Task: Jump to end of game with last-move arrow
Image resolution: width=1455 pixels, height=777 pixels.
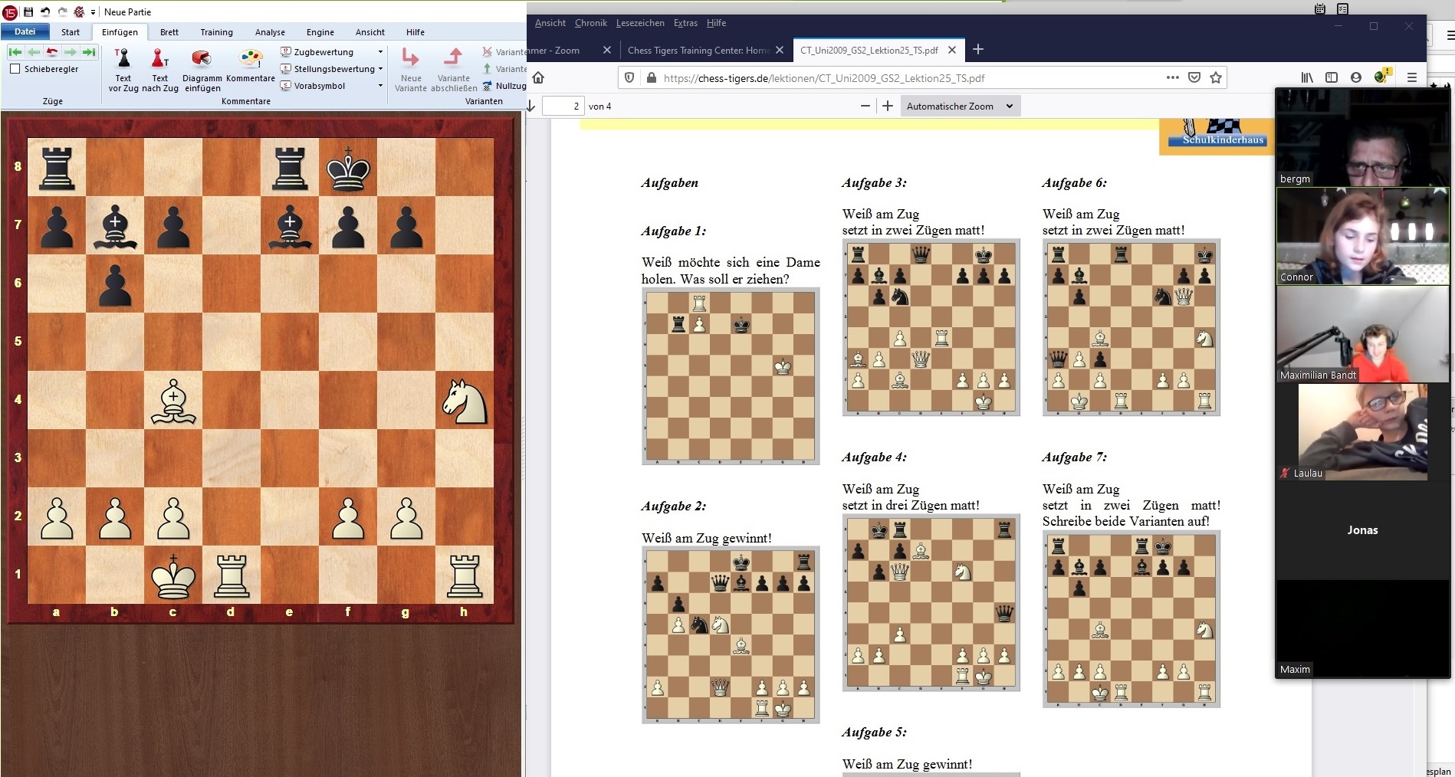Action: point(89,52)
